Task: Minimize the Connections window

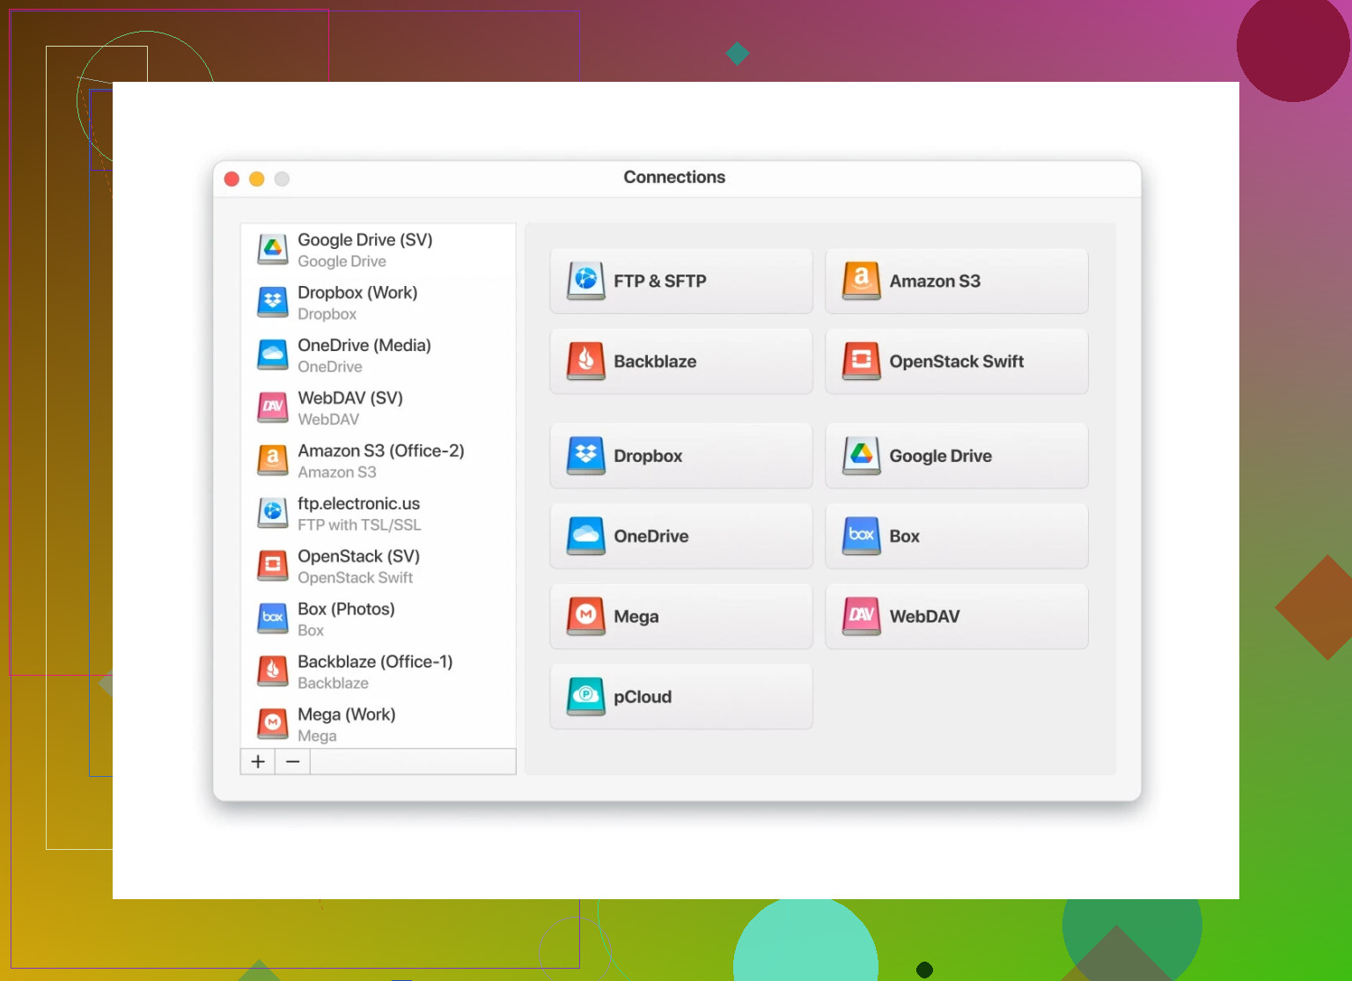Action: pos(257,179)
